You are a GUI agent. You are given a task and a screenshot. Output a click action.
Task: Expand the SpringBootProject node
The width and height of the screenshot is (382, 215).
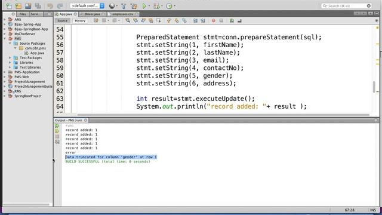[5, 96]
